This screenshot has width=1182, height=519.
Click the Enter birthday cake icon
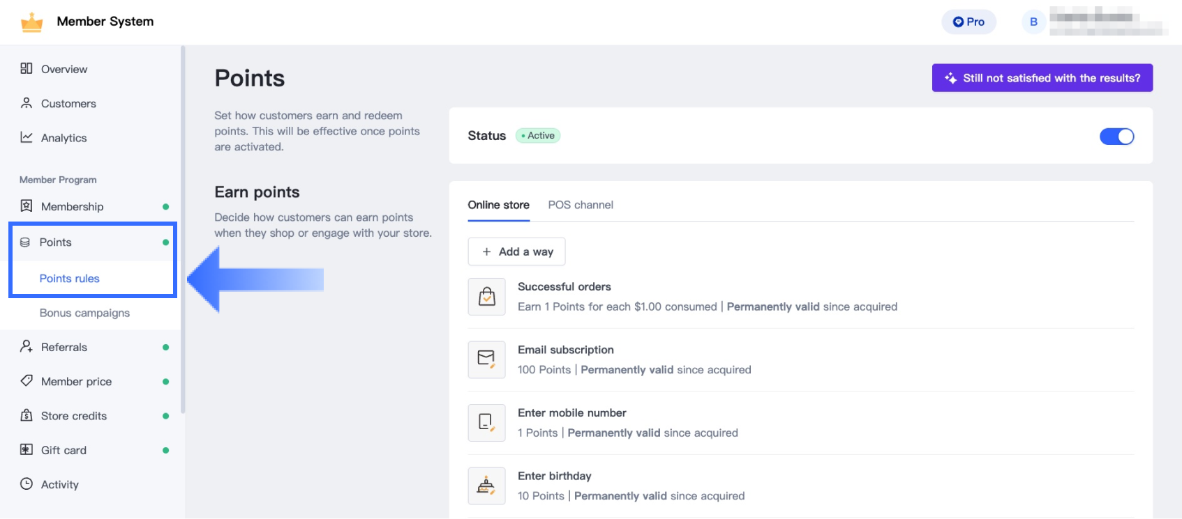click(x=486, y=486)
